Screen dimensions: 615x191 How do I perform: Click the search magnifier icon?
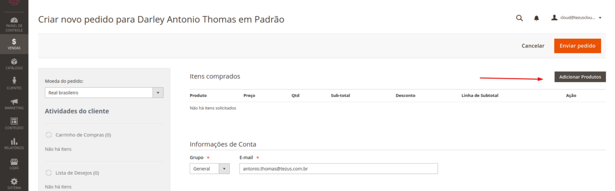click(519, 18)
